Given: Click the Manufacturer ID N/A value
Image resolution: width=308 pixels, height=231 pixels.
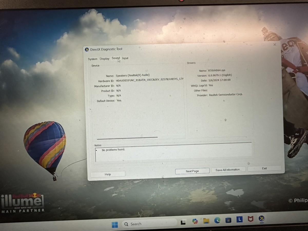Looking at the screenshot, I should pyautogui.click(x=118, y=86).
